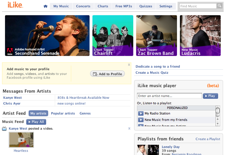Click the Find Music search magnifier icon

pos(219,6)
